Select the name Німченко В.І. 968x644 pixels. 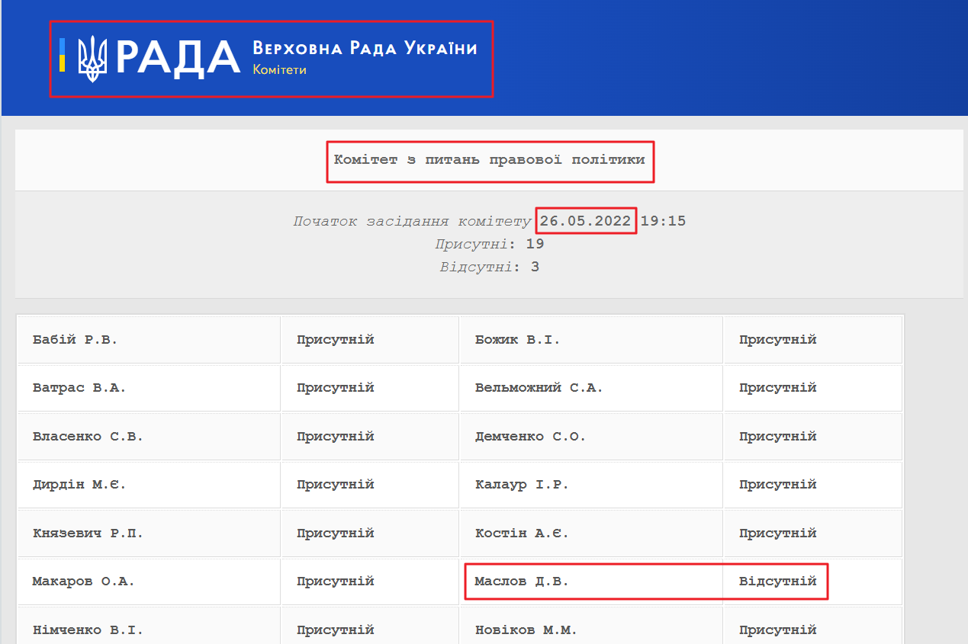pos(88,630)
